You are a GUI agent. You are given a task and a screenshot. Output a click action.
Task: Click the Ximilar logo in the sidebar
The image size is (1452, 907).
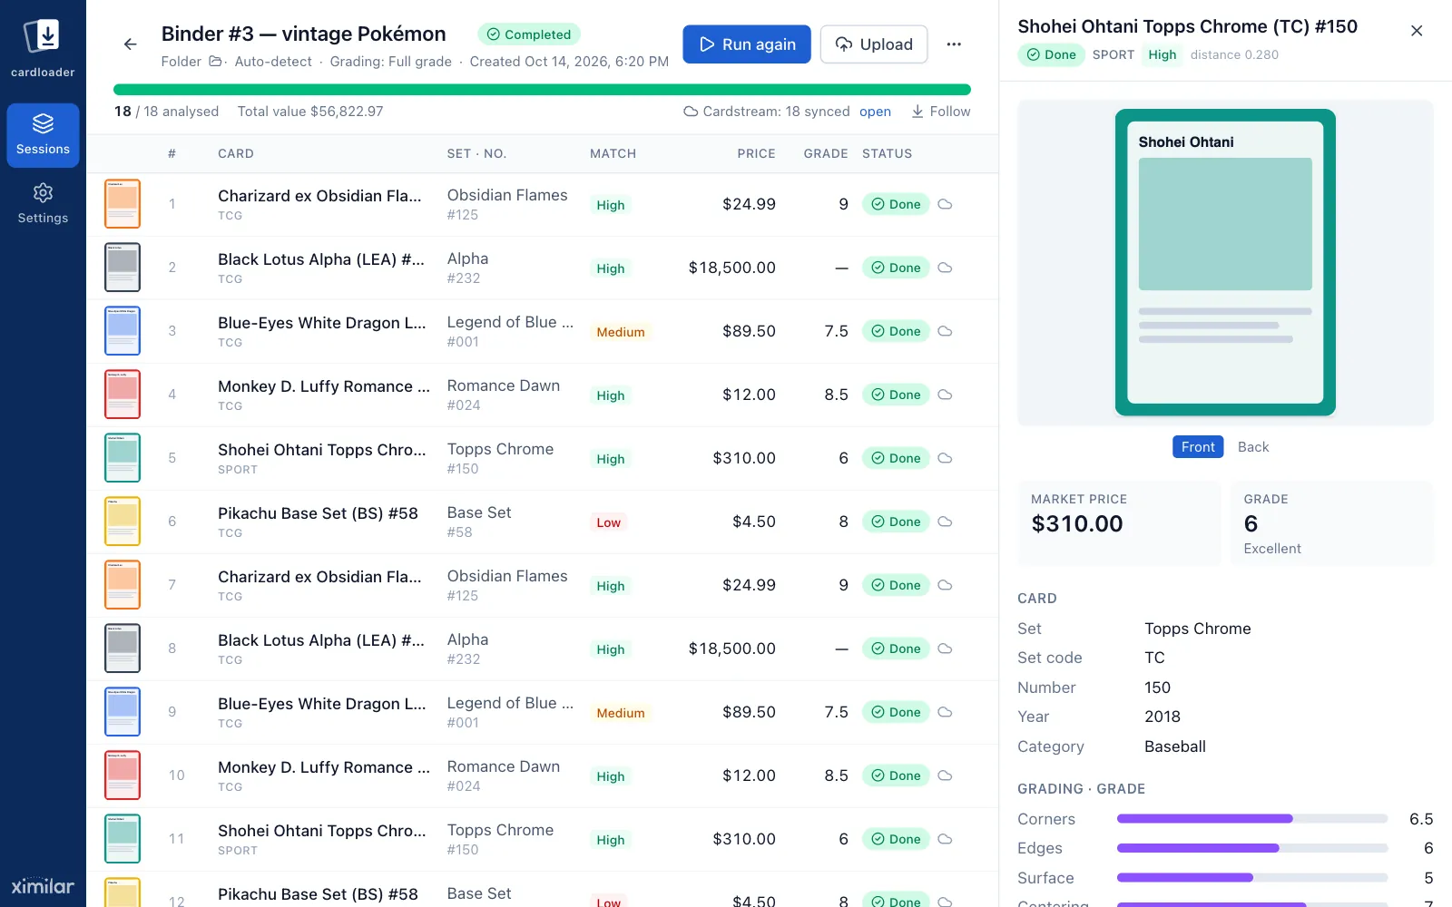tap(43, 886)
